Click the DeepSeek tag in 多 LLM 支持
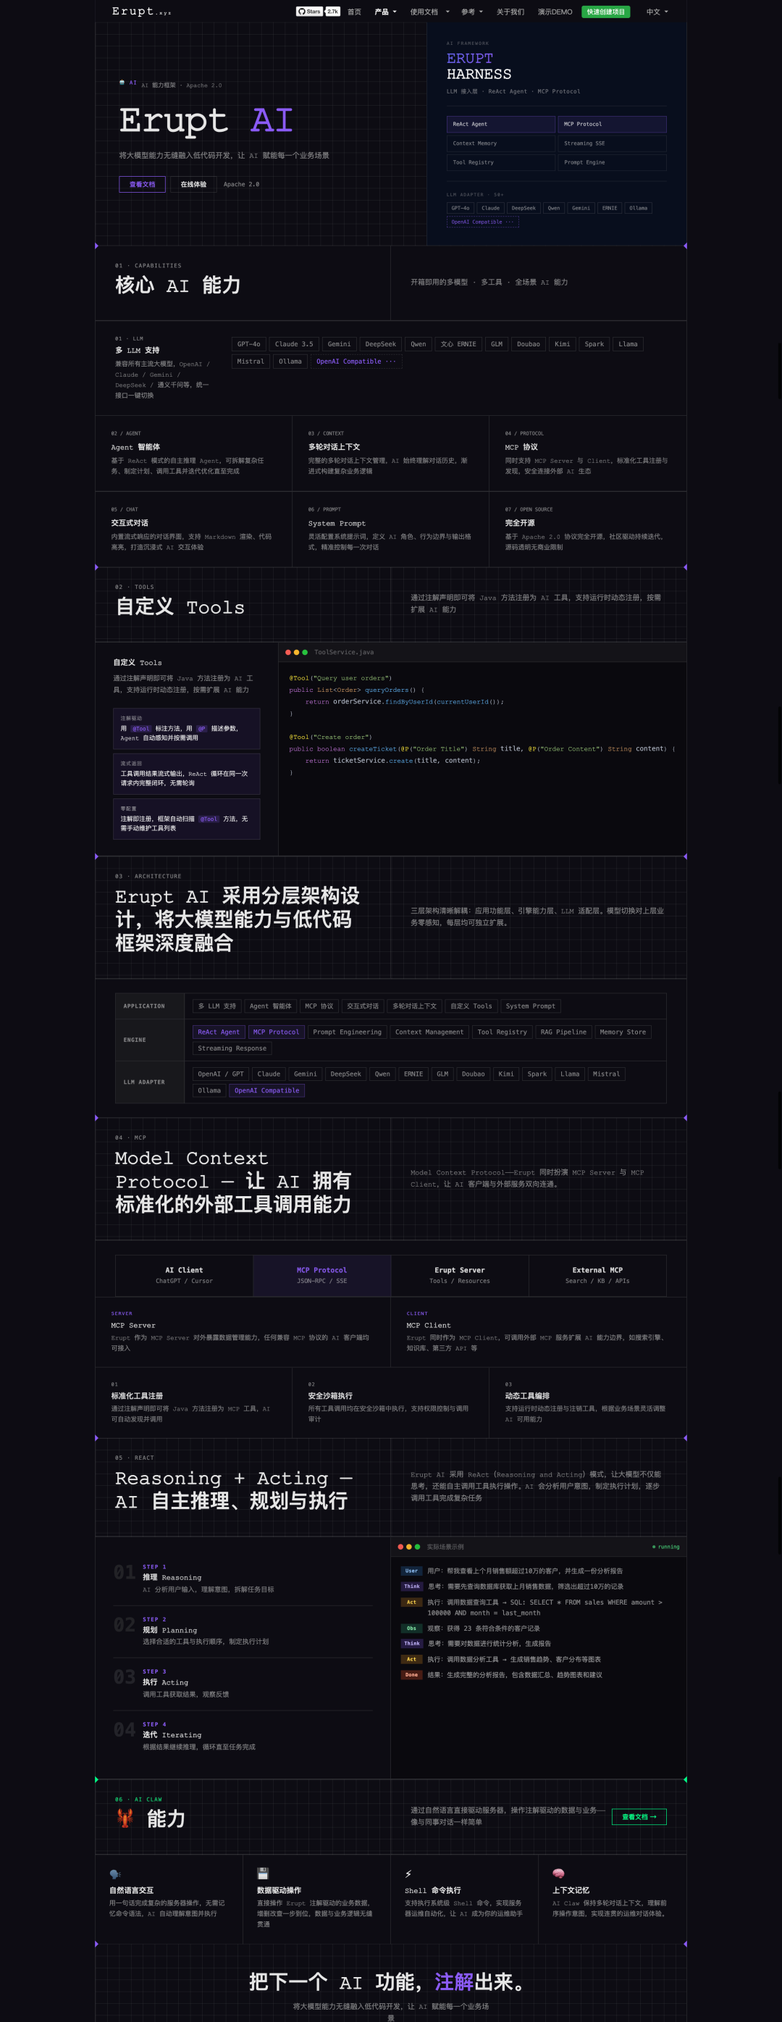 tap(380, 344)
